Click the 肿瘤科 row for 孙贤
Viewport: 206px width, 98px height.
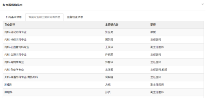point(103,92)
